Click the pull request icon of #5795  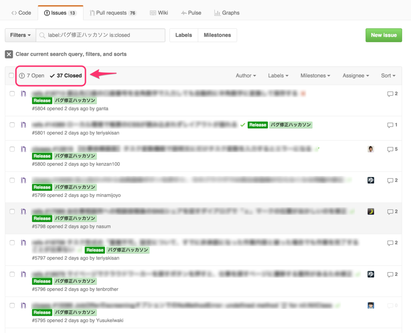pos(24,305)
